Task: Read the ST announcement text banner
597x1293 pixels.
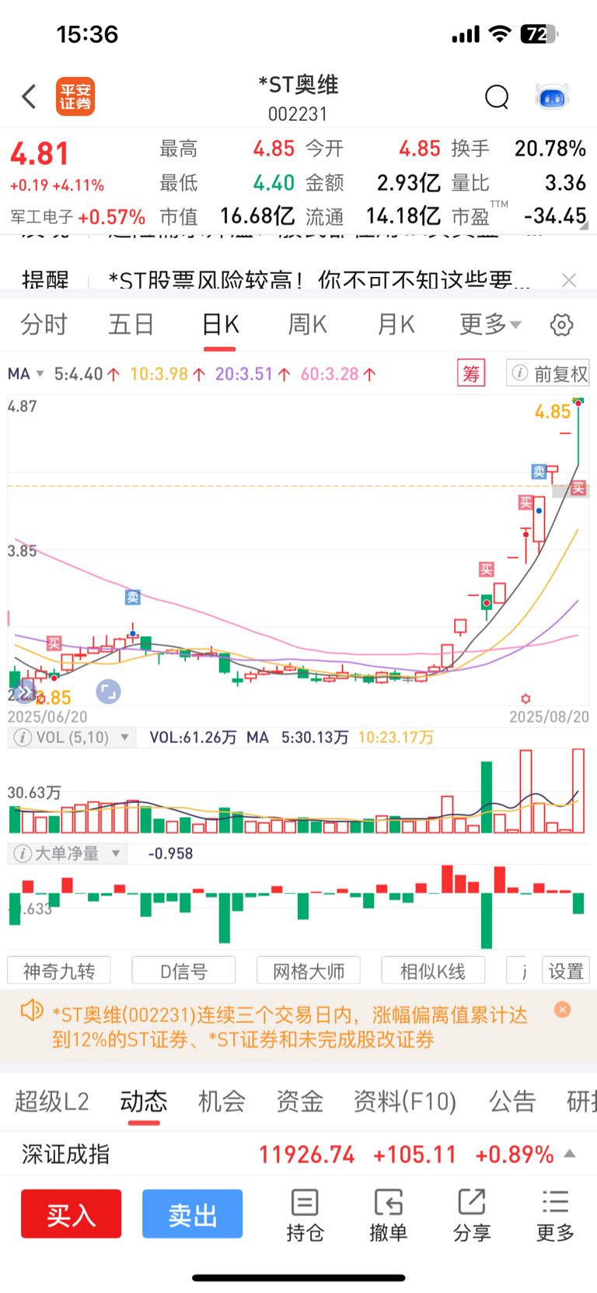Action: click(290, 1027)
